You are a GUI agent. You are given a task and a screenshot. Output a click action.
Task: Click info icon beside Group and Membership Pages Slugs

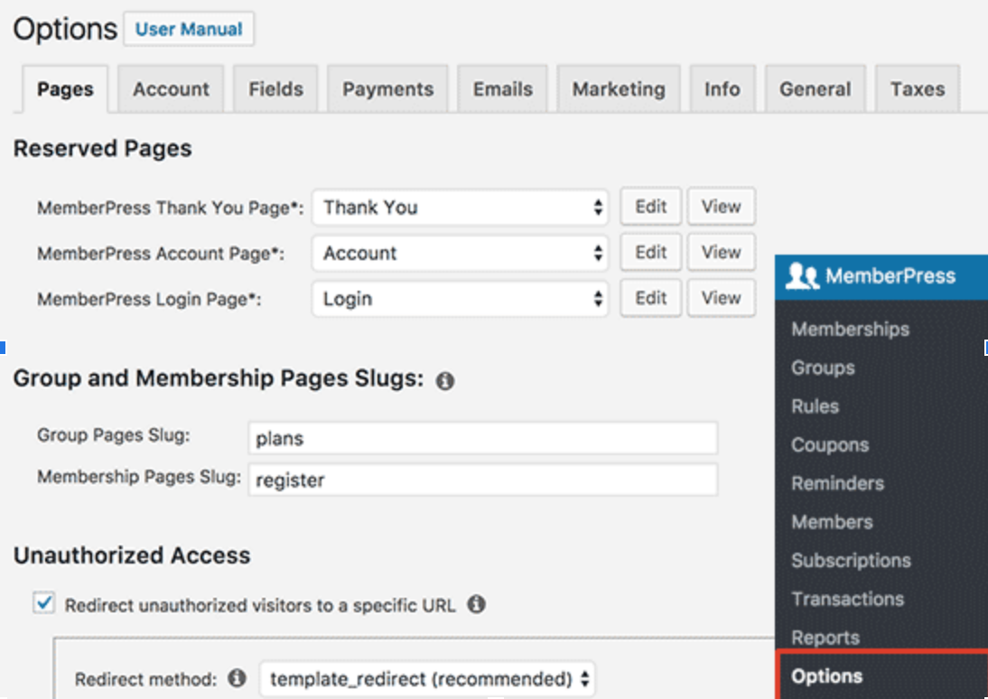444,381
